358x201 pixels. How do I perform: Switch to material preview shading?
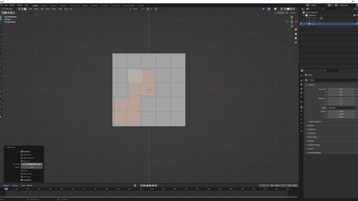[291, 9]
